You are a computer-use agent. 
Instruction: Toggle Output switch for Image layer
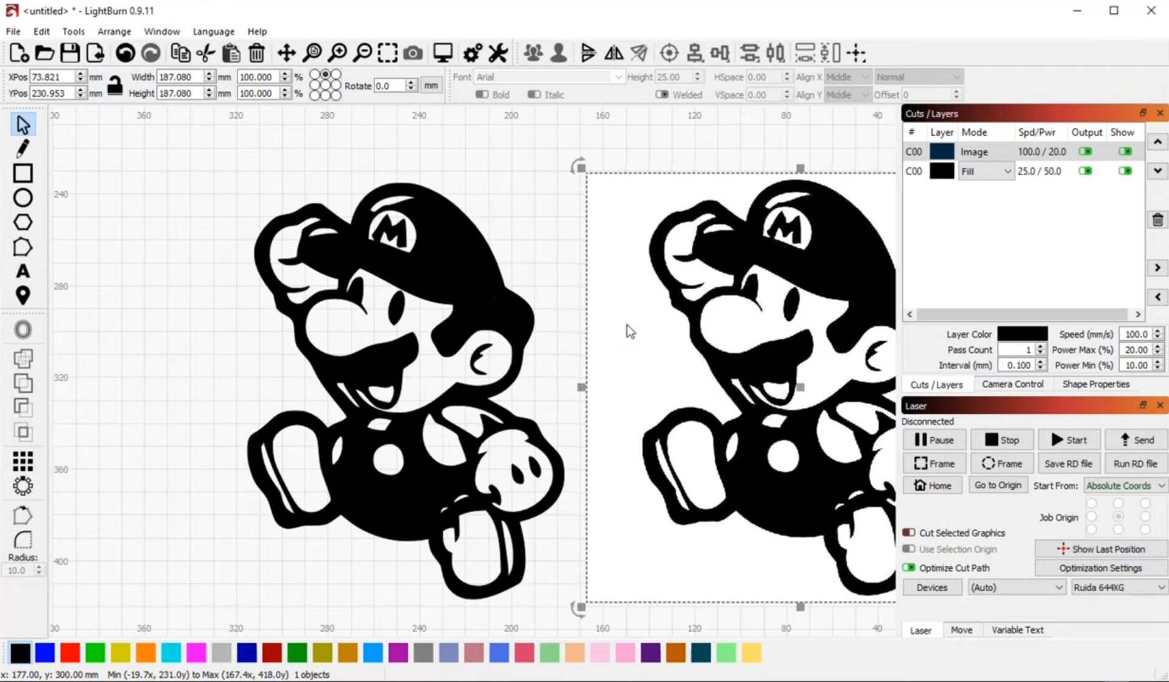pos(1086,152)
